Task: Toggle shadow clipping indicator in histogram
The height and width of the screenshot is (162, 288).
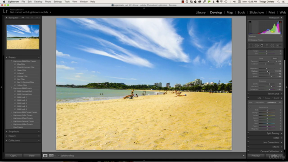Action: tap(250, 22)
